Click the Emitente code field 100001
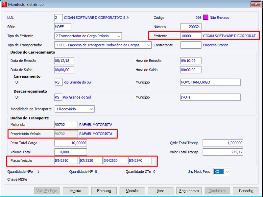The image size is (263, 197). click(191, 36)
